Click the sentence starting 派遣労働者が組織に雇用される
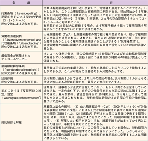148x141 pixels. [x=95, y=47]
